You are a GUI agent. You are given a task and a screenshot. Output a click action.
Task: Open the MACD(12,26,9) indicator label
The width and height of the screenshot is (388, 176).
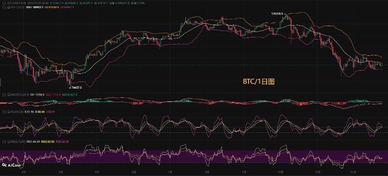click(x=20, y=95)
